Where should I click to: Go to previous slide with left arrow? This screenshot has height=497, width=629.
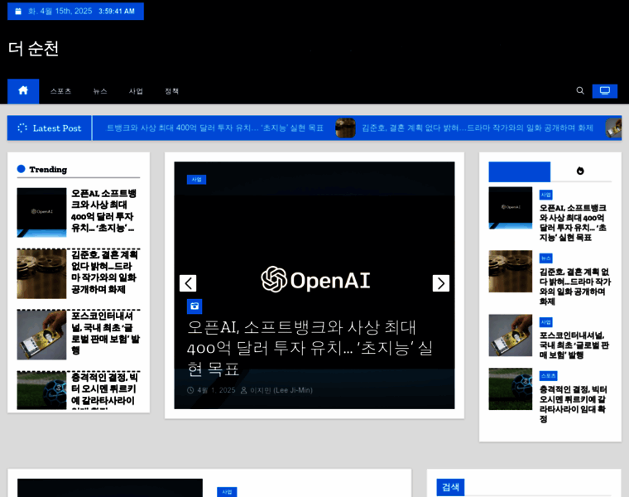click(188, 283)
